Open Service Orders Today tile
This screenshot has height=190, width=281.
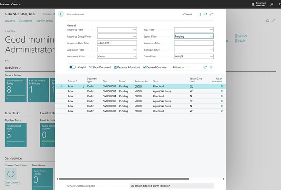[x=16, y=90]
